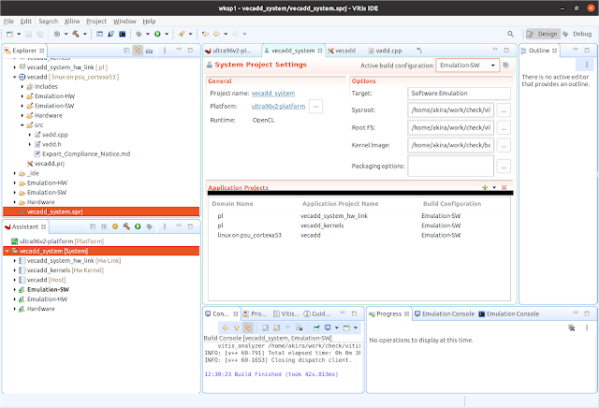Click the back navigation arrow in toolbar
This screenshot has height=408, width=599.
pos(216,34)
